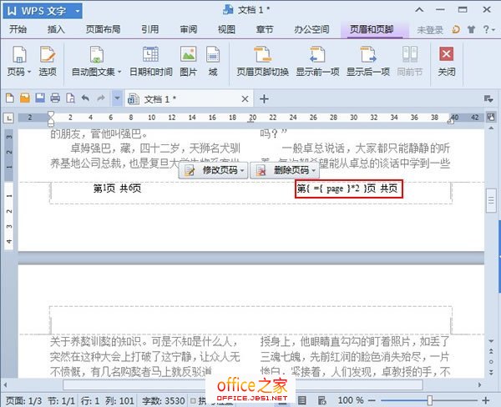Click the redo arrow icon
This screenshot has width=501, height=407.
101,98
